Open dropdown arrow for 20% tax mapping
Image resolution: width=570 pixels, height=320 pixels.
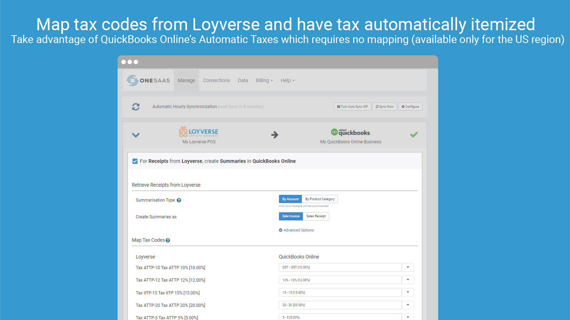(408, 305)
